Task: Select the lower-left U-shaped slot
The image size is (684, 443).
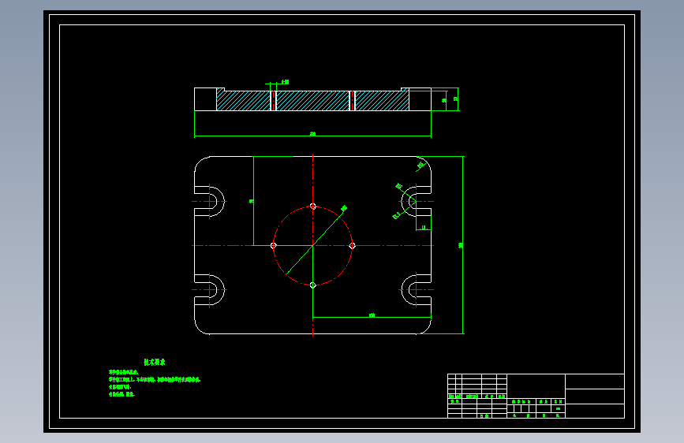Action: pyautogui.click(x=209, y=289)
